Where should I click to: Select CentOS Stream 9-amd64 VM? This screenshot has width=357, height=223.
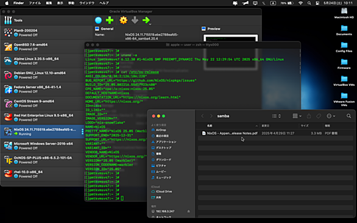click(43, 103)
